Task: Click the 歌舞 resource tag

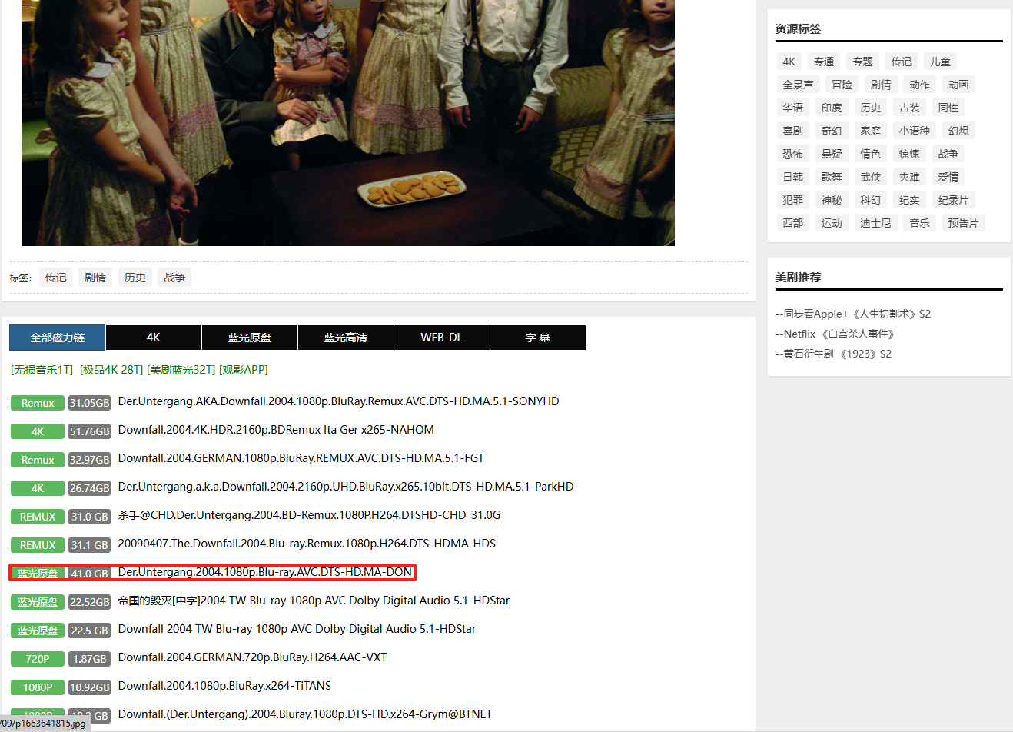Action: pyautogui.click(x=832, y=177)
